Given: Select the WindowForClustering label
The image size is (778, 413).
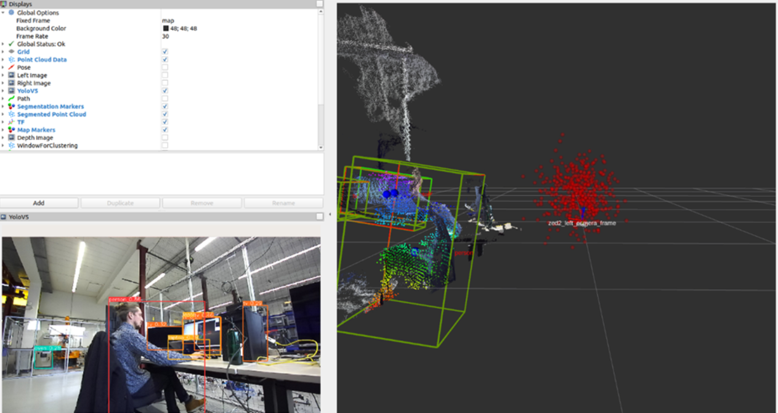Looking at the screenshot, I should [x=47, y=145].
